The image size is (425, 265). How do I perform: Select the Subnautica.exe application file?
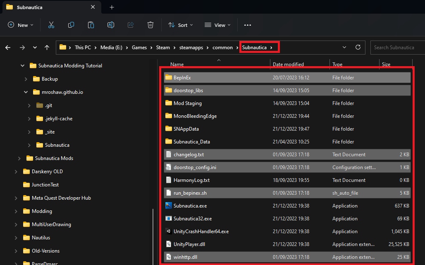coord(190,206)
